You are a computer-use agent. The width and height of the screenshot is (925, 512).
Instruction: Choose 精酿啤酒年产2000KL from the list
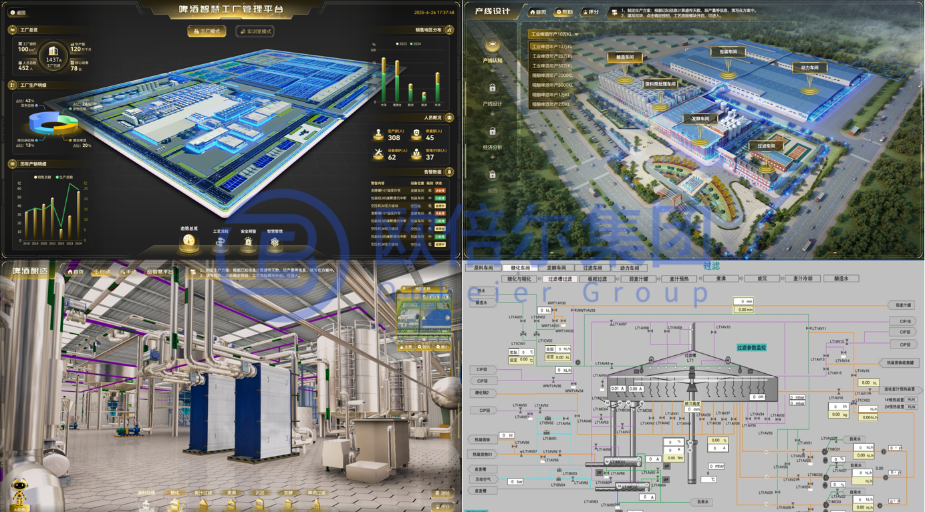coord(552,75)
